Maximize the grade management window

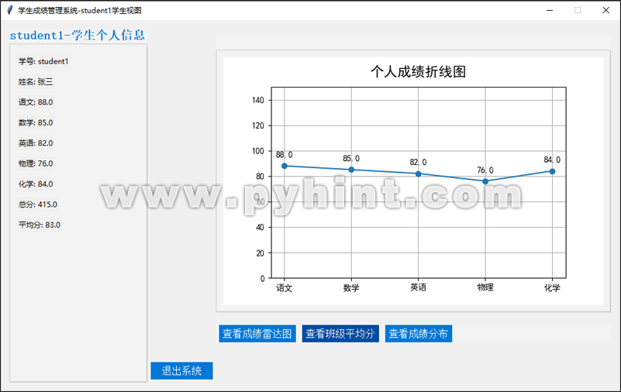click(x=578, y=10)
